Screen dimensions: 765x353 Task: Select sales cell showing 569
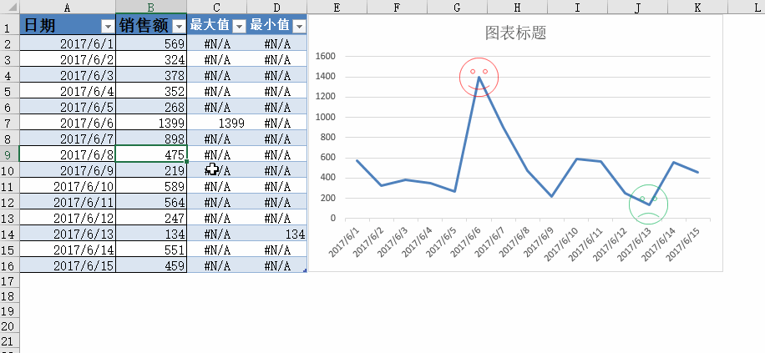(x=151, y=43)
